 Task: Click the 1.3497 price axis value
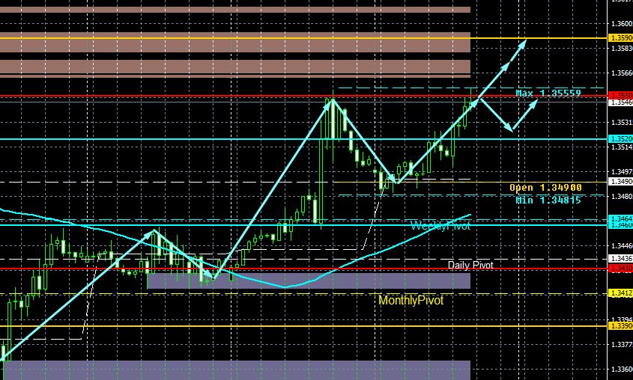click(622, 171)
